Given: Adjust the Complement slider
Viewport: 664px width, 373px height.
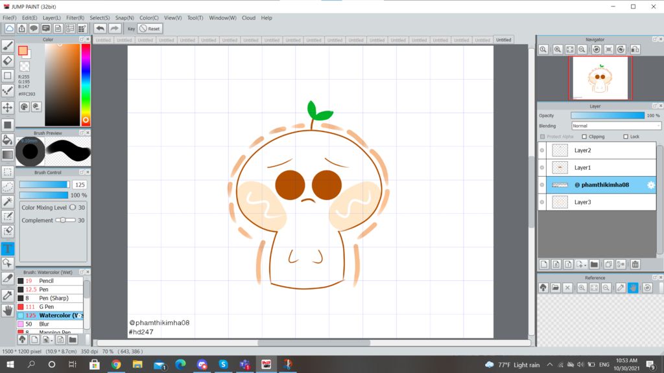Looking at the screenshot, I should 65,220.
